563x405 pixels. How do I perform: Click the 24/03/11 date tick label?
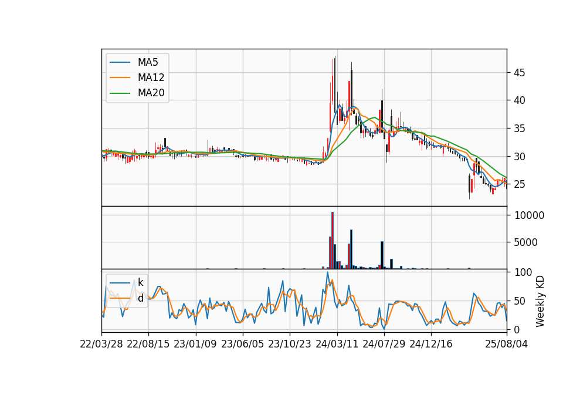(x=337, y=344)
